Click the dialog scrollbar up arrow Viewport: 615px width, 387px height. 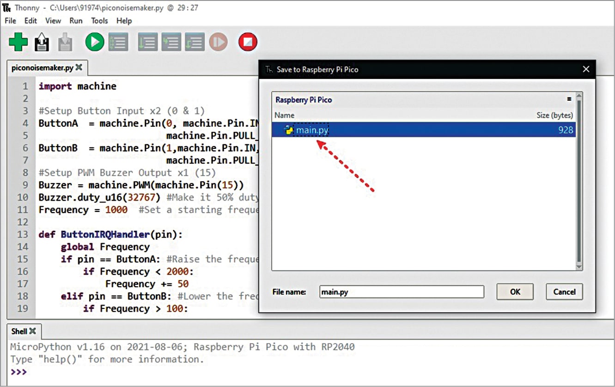click(578, 94)
